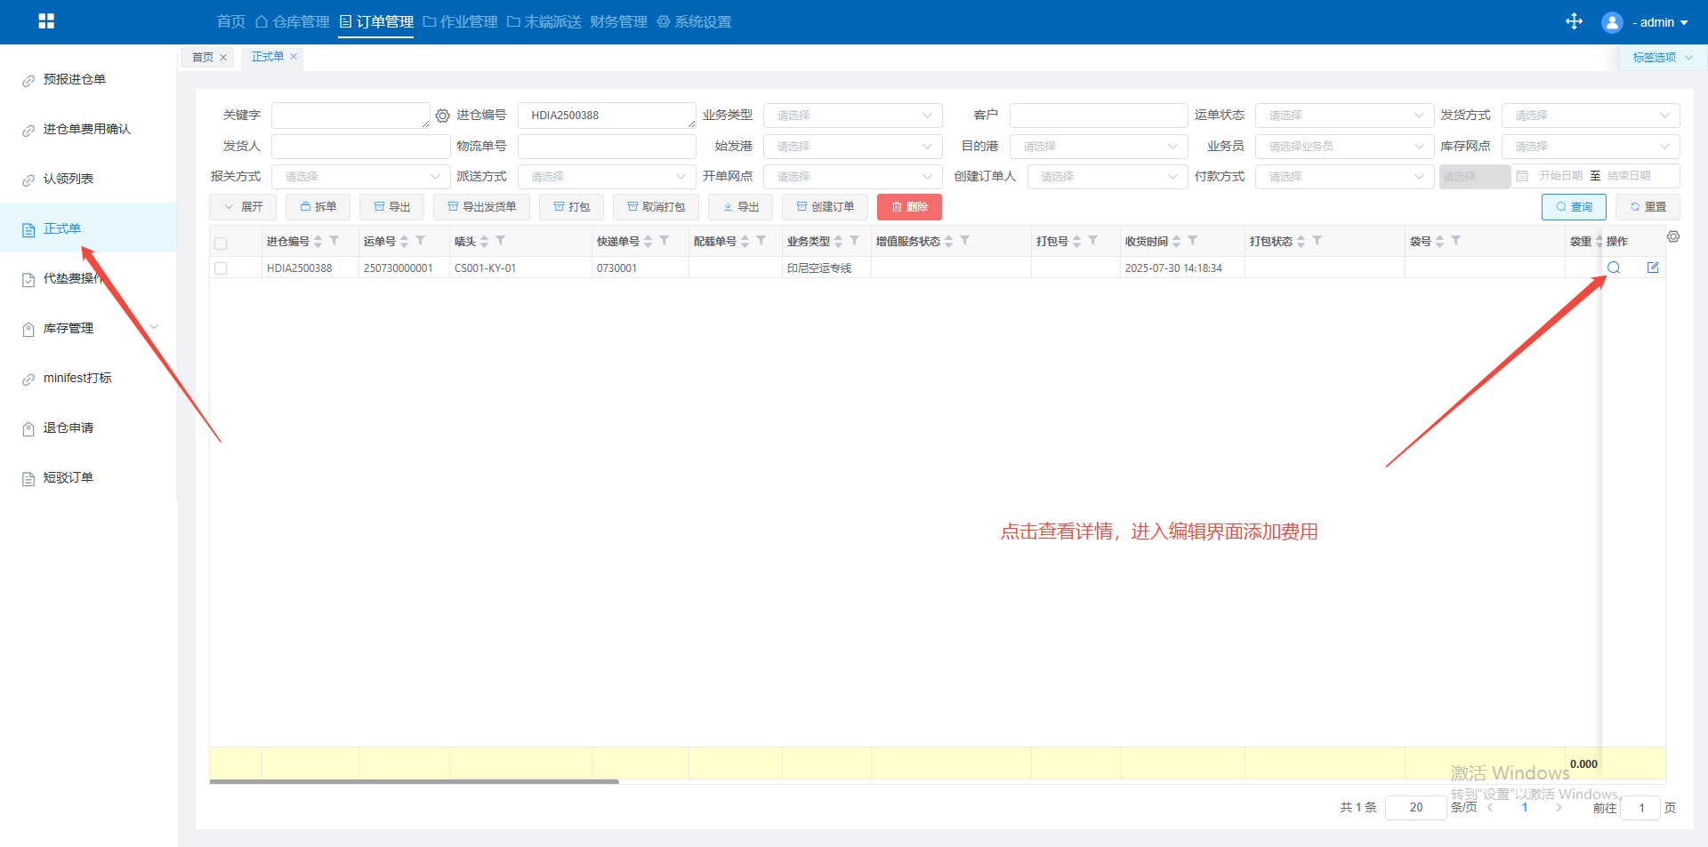Click the 查询 search button
This screenshot has height=847, width=1708.
1573,207
